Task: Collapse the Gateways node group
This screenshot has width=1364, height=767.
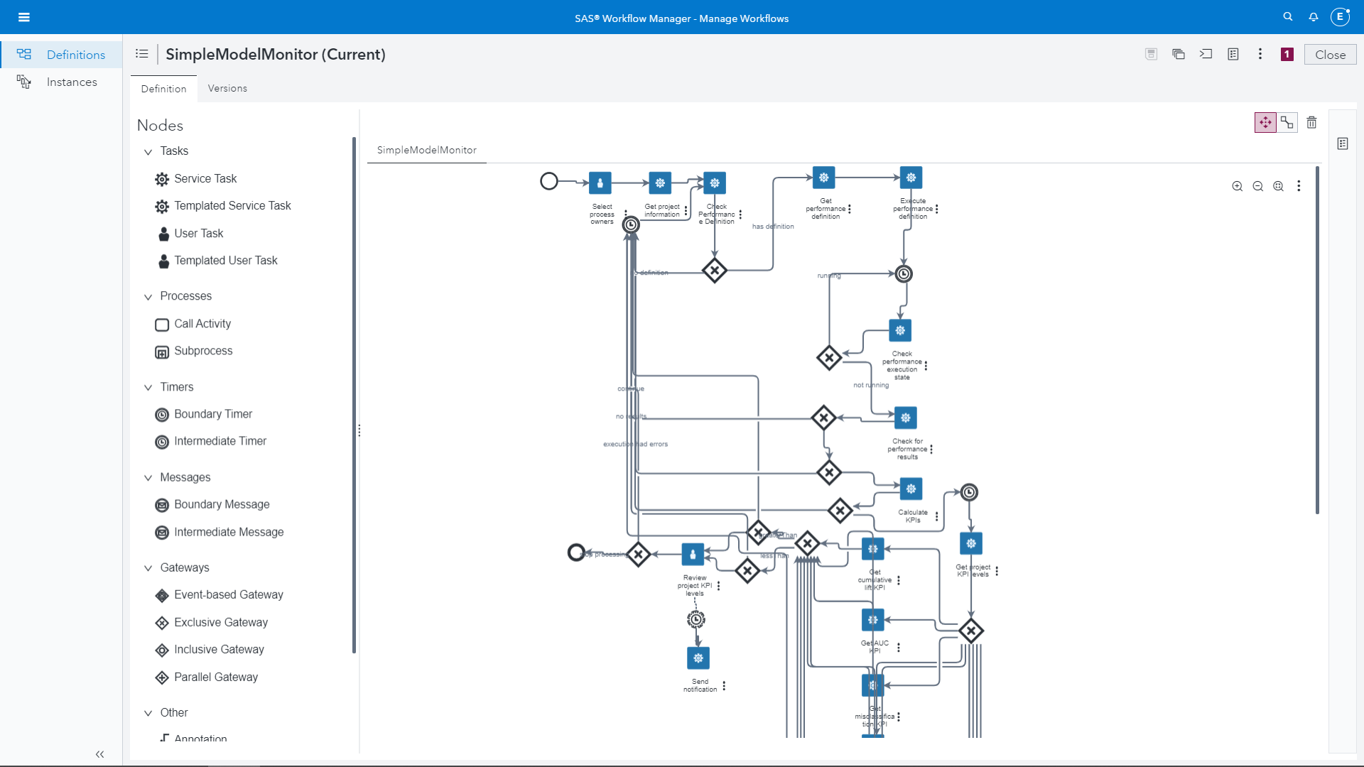Action: 148,568
